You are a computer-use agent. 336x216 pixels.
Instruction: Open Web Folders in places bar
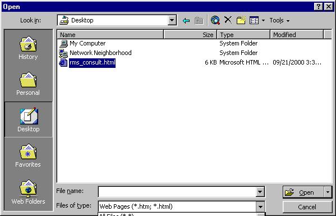pyautogui.click(x=28, y=192)
